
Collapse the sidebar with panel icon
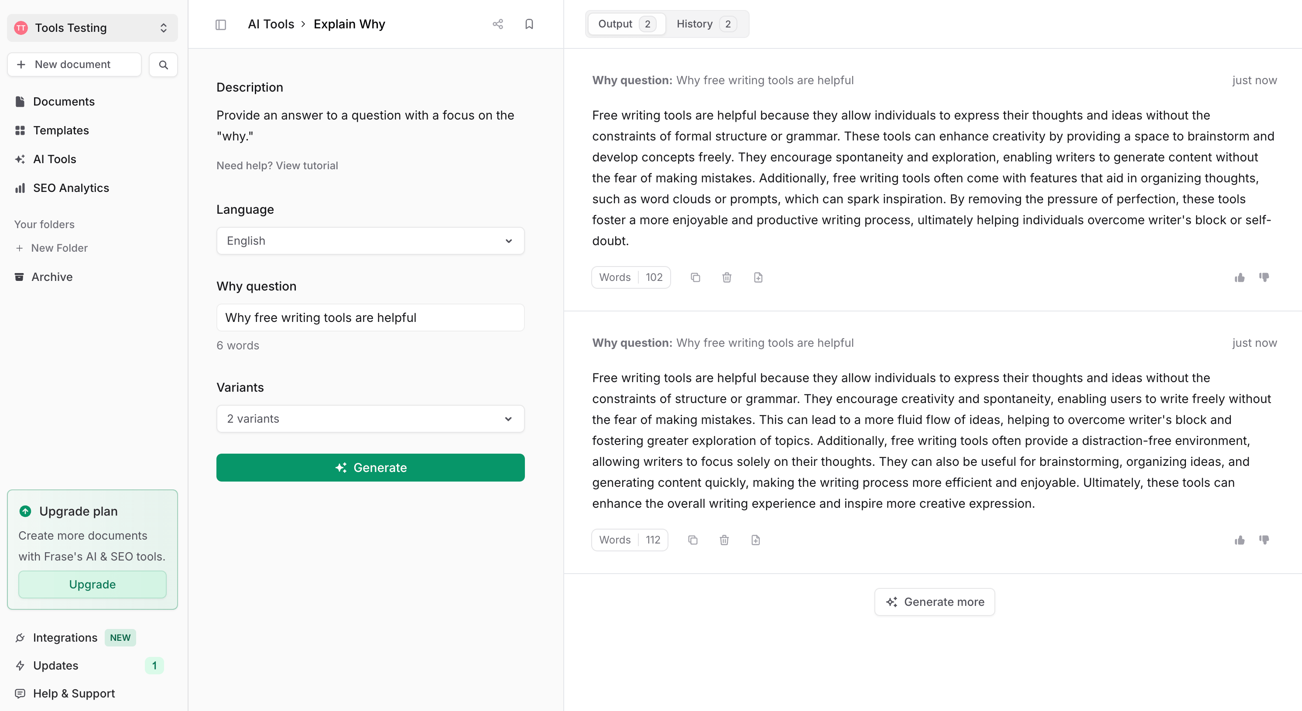coord(220,24)
